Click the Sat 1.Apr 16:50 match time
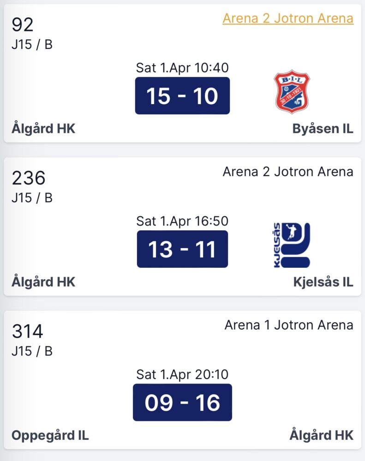 coord(182,221)
